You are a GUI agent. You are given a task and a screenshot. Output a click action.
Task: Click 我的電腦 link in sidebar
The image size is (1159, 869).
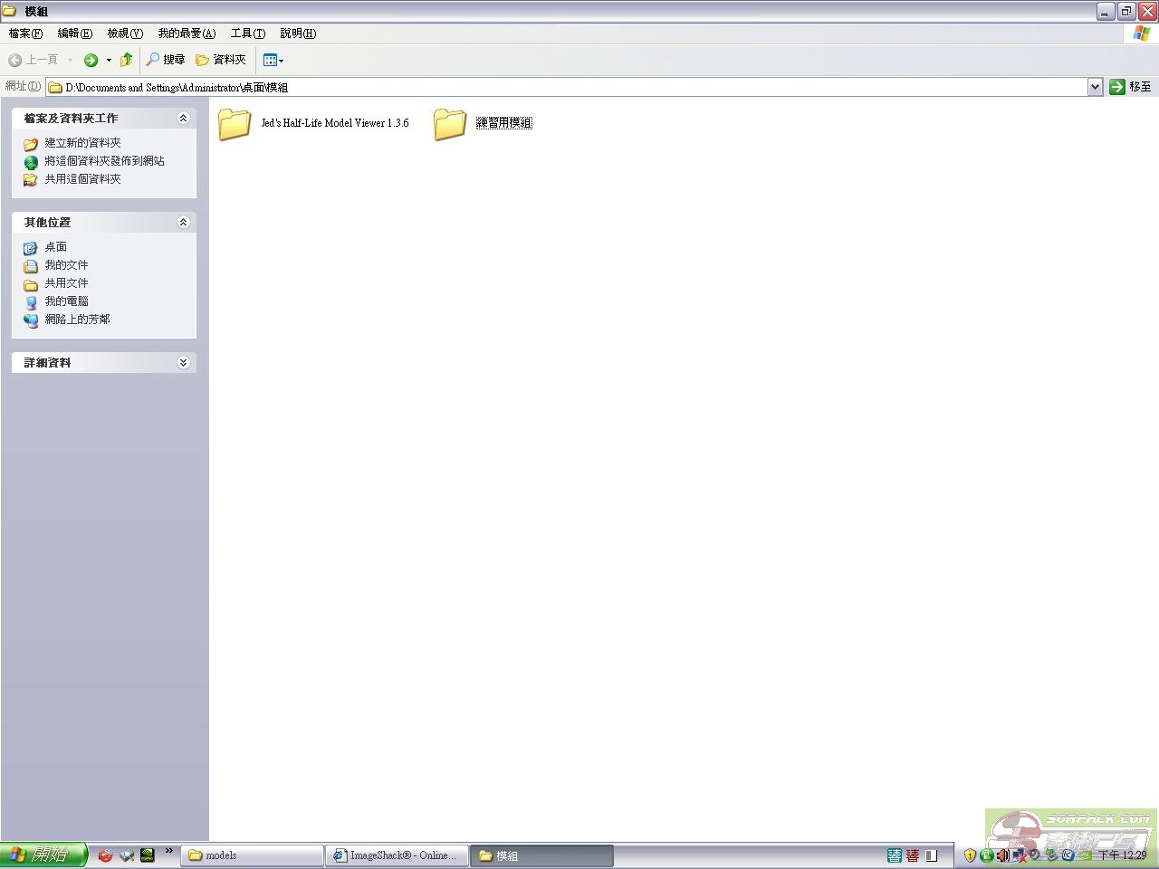(66, 301)
